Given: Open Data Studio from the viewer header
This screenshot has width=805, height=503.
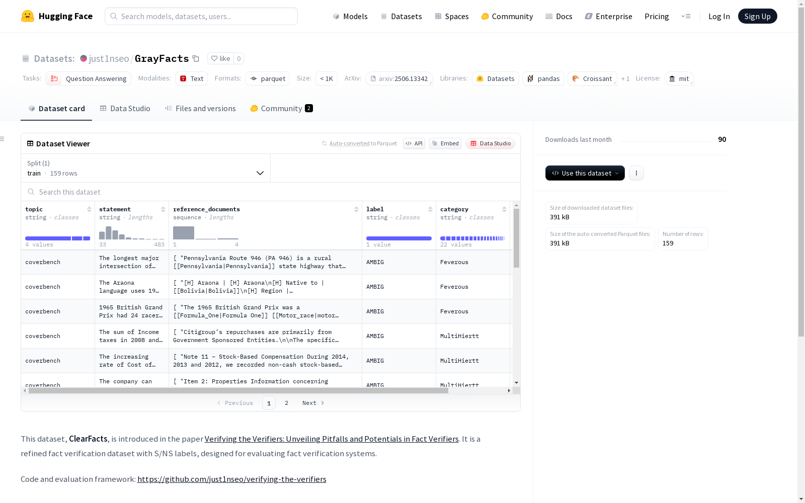Looking at the screenshot, I should 491,143.
